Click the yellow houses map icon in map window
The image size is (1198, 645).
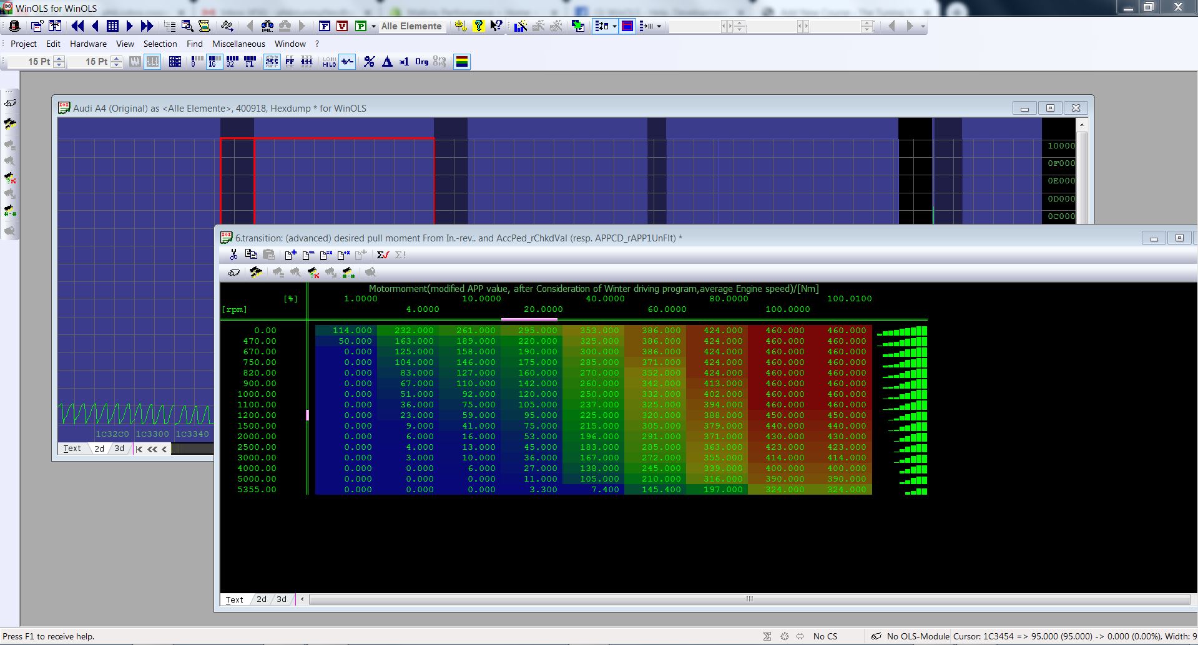coord(256,273)
